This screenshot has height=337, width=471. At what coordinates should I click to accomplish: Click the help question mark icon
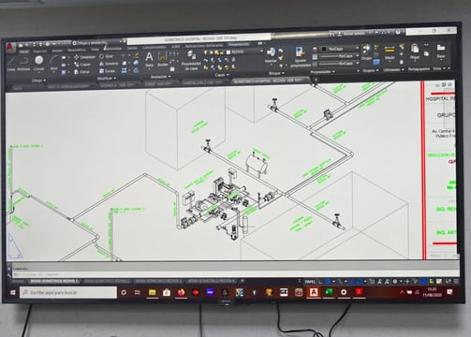click(x=398, y=32)
